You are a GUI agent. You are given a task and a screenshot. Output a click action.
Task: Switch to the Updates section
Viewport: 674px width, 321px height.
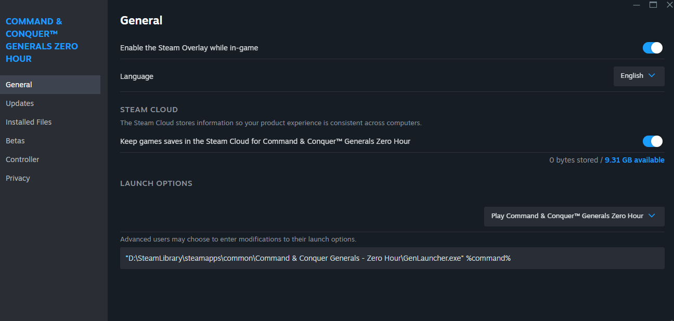[20, 103]
